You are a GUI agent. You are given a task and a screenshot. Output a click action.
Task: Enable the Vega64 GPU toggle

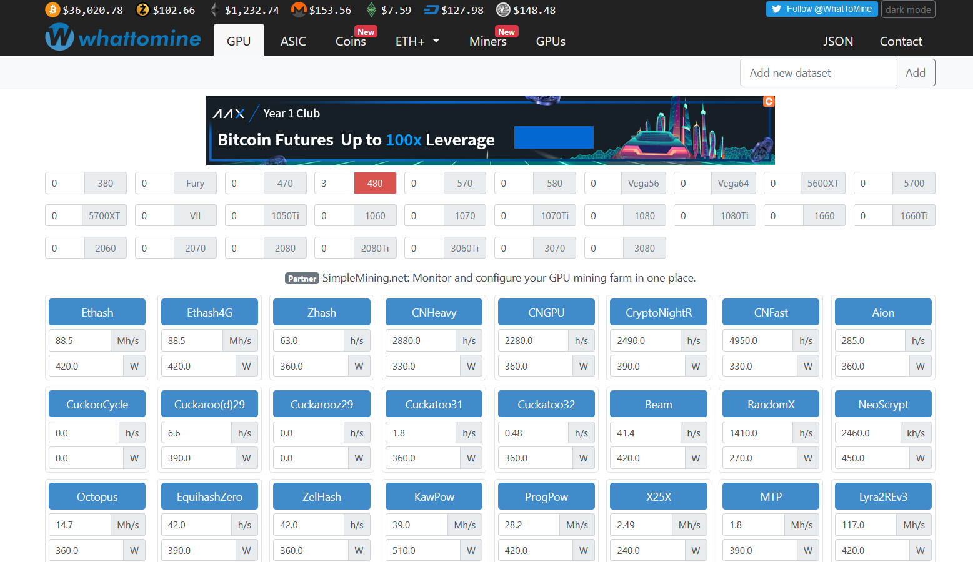733,184
